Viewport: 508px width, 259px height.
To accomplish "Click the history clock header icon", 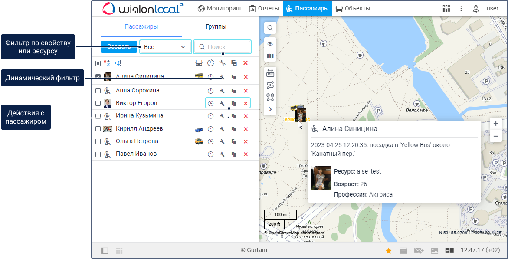I will coord(210,63).
